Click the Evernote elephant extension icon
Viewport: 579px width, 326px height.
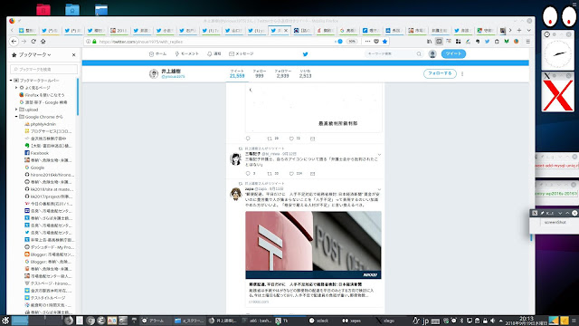[x=478, y=42]
